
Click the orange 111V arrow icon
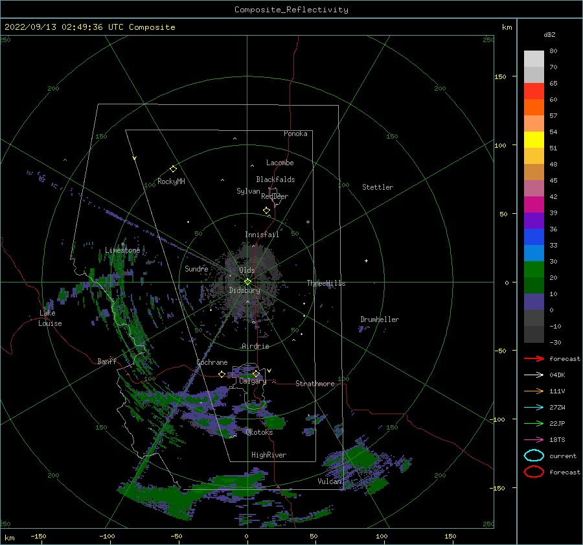534,391
